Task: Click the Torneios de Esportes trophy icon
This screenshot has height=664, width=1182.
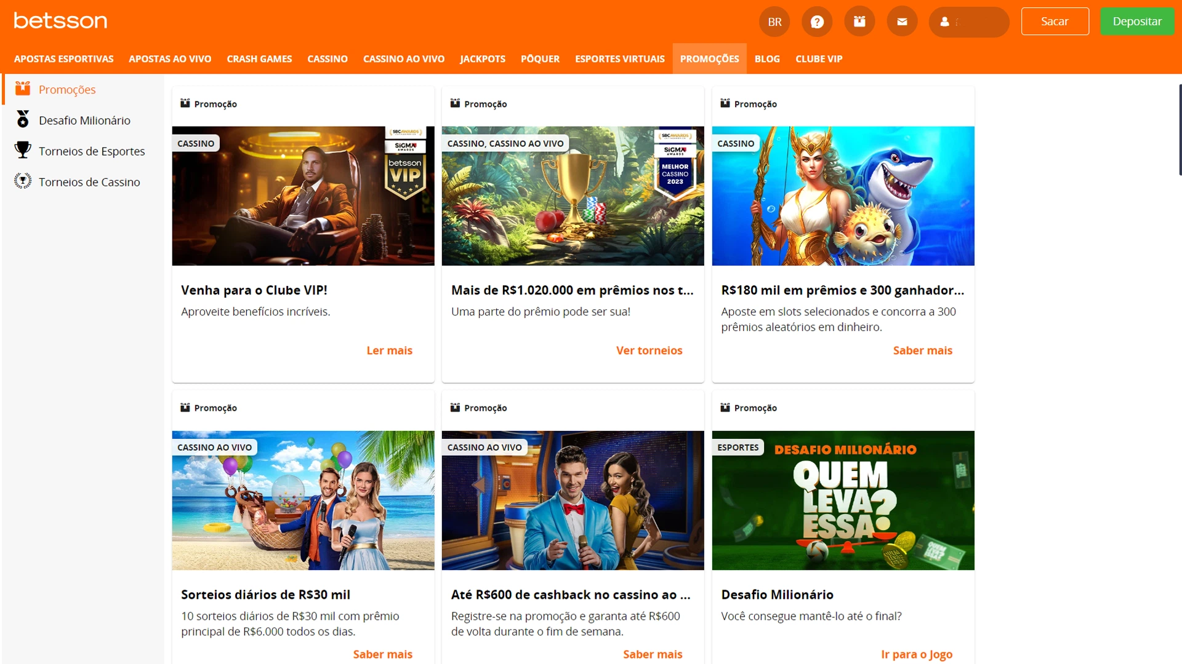Action: (x=23, y=150)
